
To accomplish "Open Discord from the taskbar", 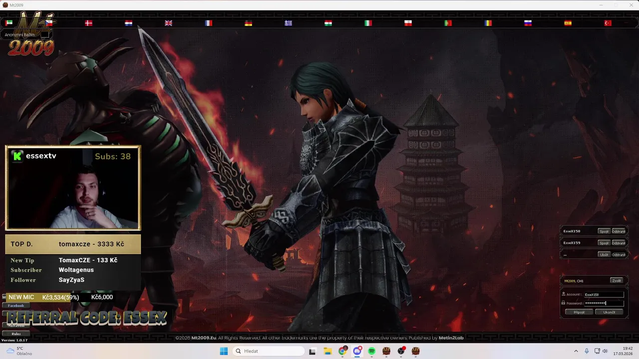I will [357, 351].
